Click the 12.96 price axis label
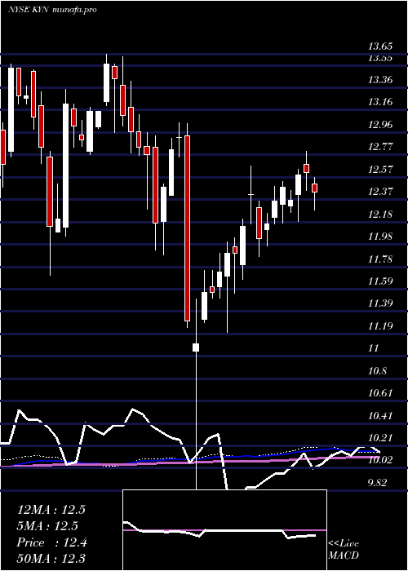This screenshot has height=571, width=408. coord(380,125)
